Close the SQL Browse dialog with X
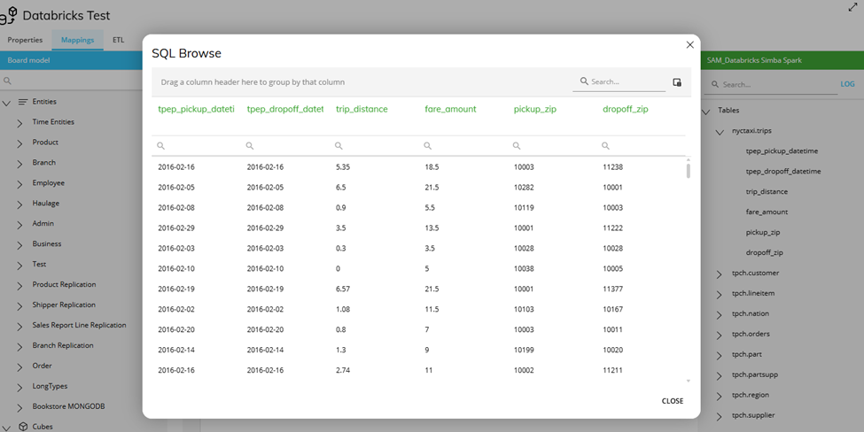The height and width of the screenshot is (432, 864). tap(689, 44)
